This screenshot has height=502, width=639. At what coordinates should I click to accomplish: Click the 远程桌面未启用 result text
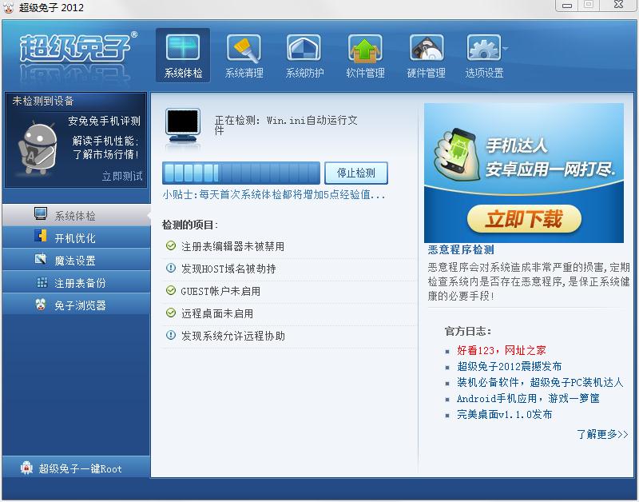point(217,313)
